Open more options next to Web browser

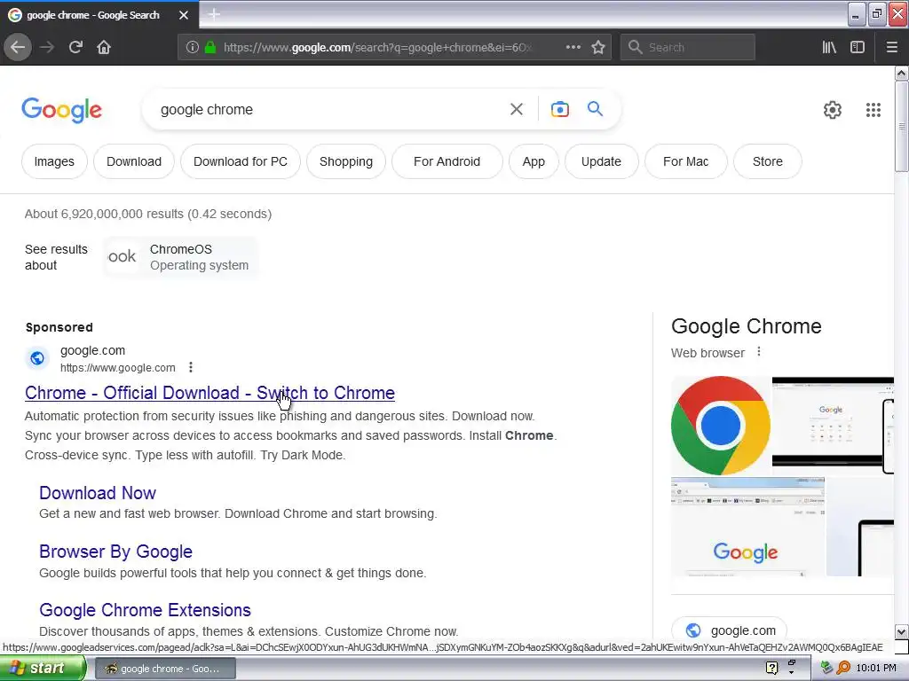pyautogui.click(x=758, y=352)
